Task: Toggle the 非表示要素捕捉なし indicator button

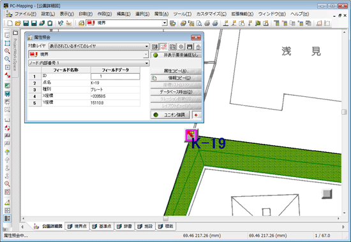Action: (x=176, y=55)
